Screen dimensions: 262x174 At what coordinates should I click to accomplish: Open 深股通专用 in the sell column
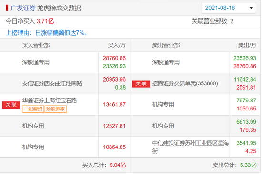(x=166, y=63)
